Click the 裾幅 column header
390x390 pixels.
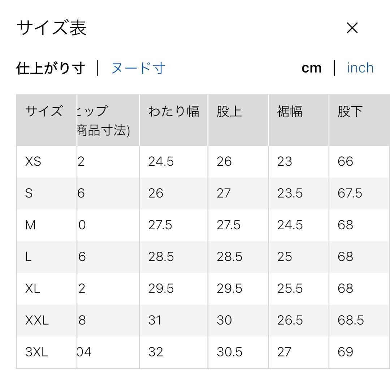[x=290, y=111]
